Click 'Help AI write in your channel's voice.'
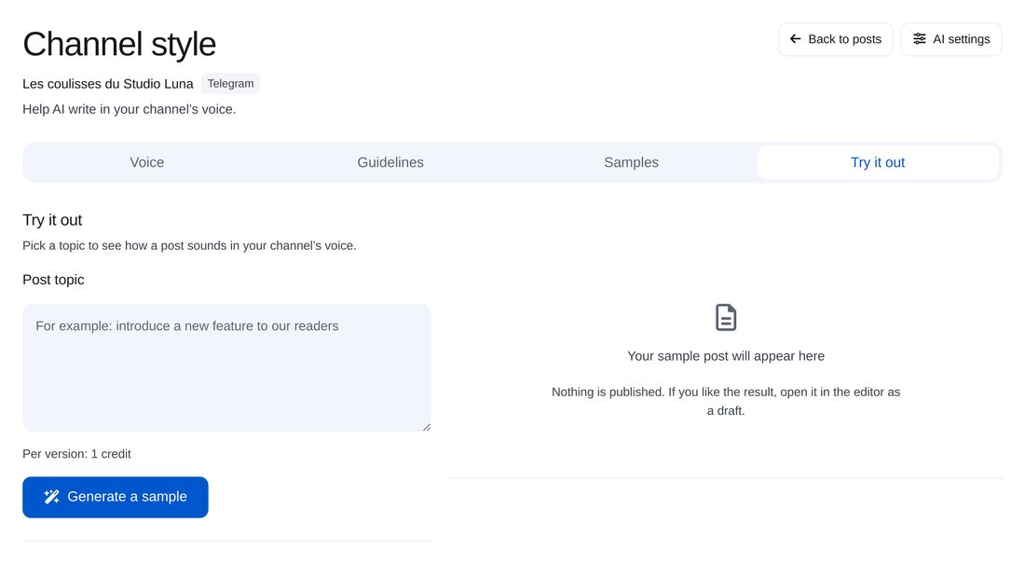This screenshot has height=564, width=1025. (x=130, y=109)
